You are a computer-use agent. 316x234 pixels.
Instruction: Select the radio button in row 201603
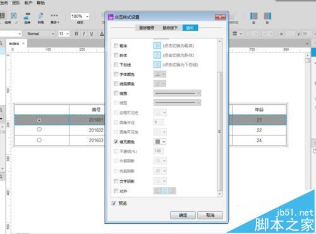(39, 140)
